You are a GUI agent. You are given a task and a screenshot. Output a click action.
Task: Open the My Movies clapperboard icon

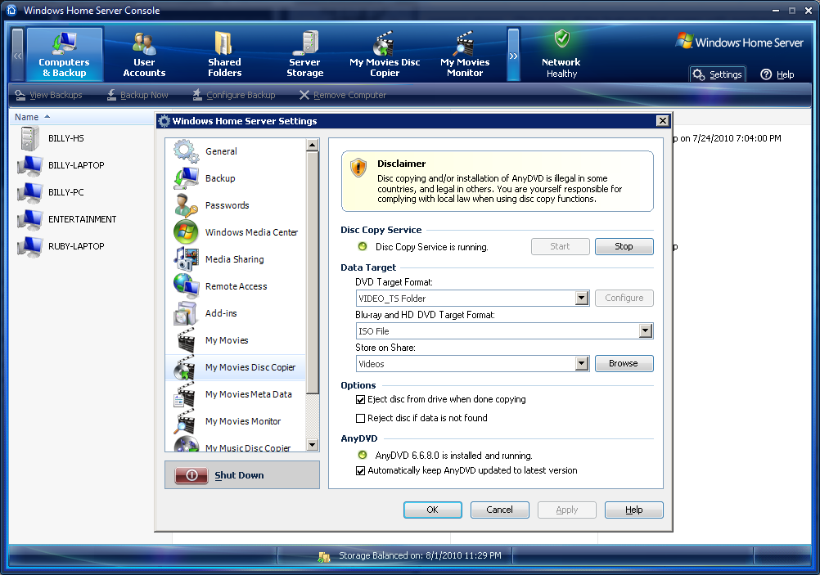tap(186, 340)
